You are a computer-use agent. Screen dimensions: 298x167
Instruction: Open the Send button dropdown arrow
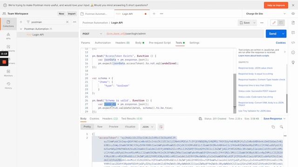coord(283,34)
